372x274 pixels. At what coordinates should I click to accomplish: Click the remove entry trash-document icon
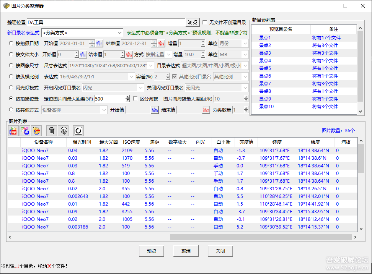[63, 130]
